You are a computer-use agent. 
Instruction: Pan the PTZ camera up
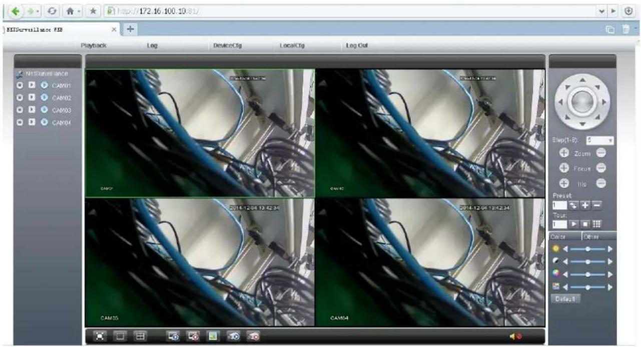[x=582, y=80]
